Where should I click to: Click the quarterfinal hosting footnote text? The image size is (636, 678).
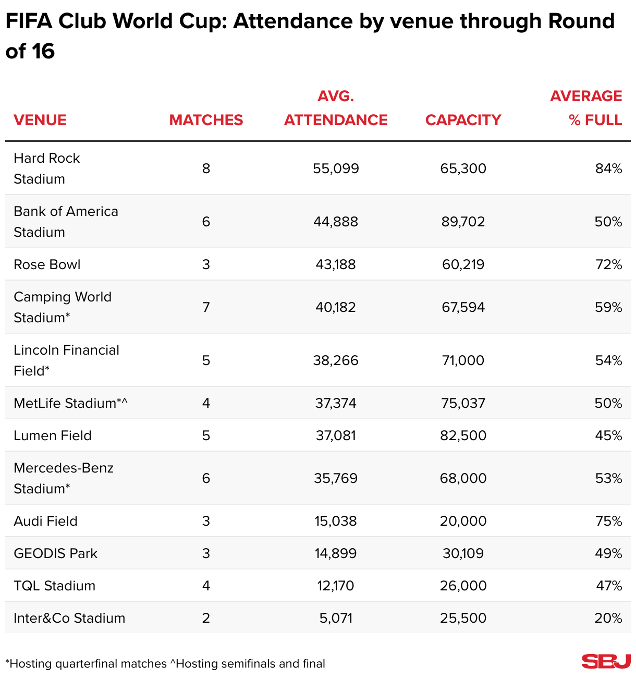[x=86, y=663]
